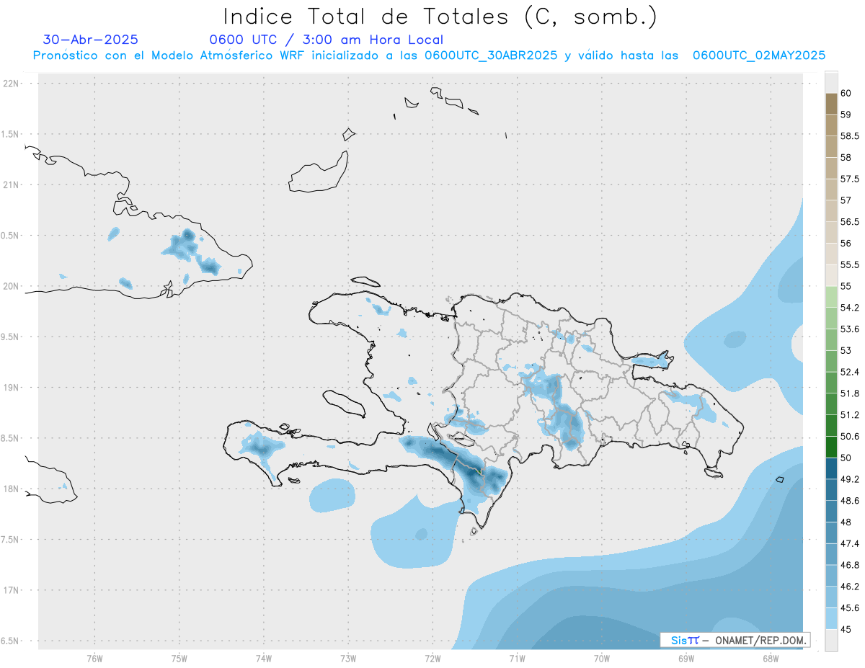Click the colorbar value "46.2"

(850, 587)
